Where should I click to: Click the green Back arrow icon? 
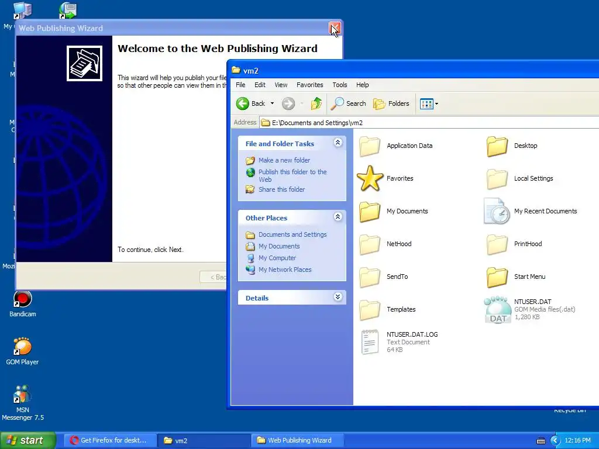tap(243, 103)
